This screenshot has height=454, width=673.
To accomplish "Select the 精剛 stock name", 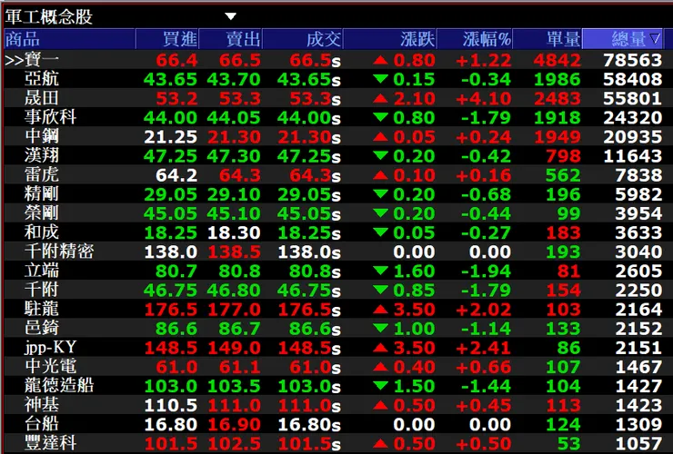I will point(42,193).
